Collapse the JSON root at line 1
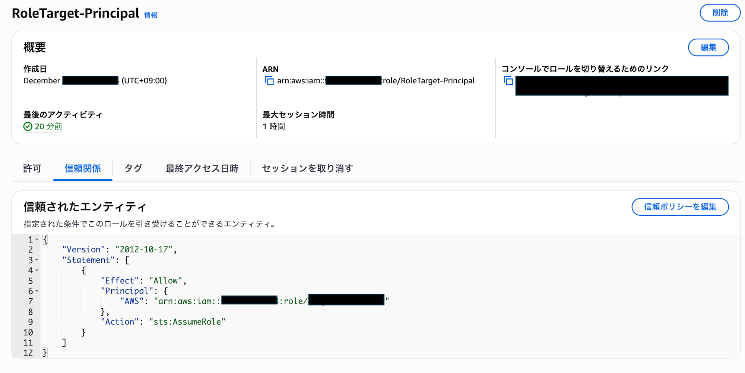The height and width of the screenshot is (373, 745). click(x=37, y=239)
